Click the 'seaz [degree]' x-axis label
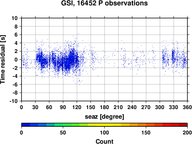Screen dimensions: 192x144 tap(104, 117)
